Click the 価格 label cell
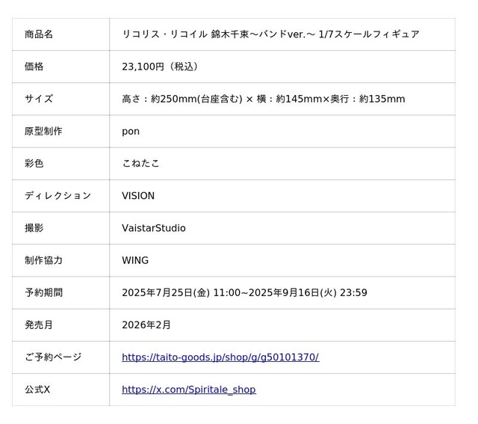Image resolution: width=478 pixels, height=424 pixels. 60,67
